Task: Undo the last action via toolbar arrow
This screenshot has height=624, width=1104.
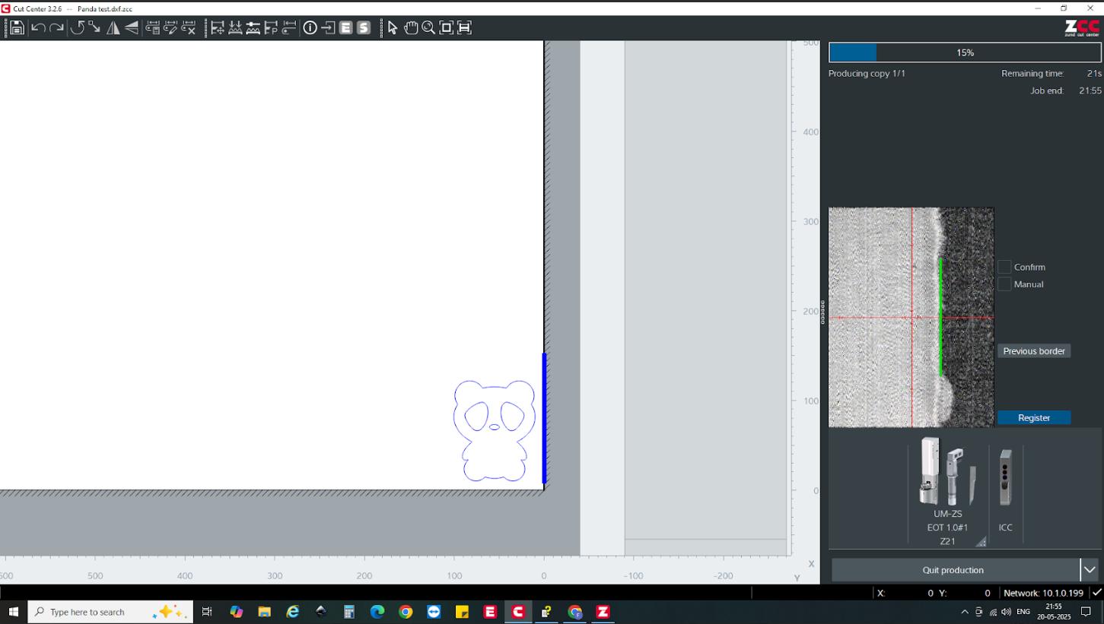Action: coord(38,28)
